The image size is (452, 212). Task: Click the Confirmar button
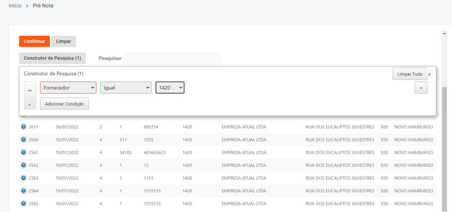point(35,41)
